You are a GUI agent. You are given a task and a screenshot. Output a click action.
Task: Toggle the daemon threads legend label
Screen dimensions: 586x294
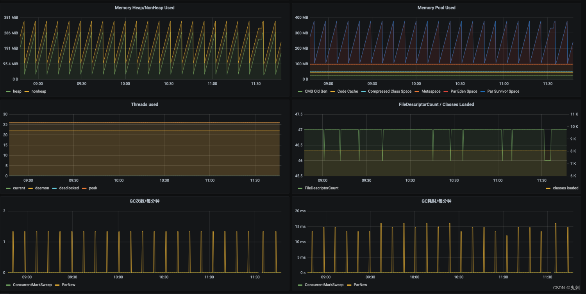coord(42,188)
